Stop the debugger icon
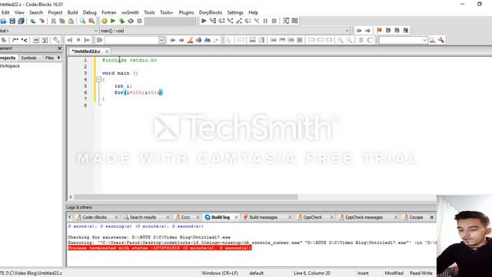 [x=274, y=21]
